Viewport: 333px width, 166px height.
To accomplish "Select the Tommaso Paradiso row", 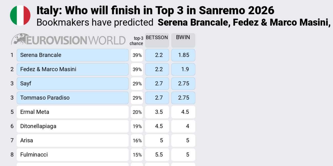I will click(72, 98).
